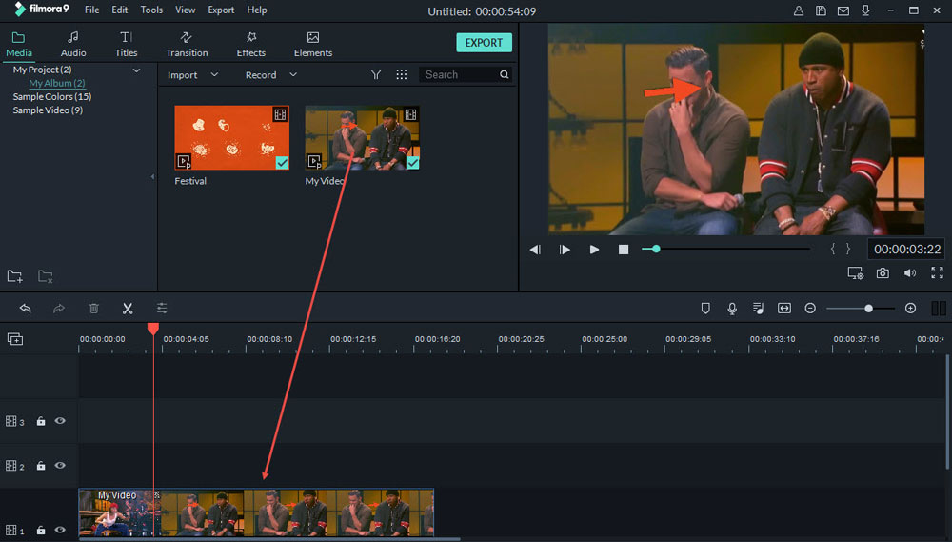Open Sample Colors folder
The image size is (952, 542).
pos(51,97)
